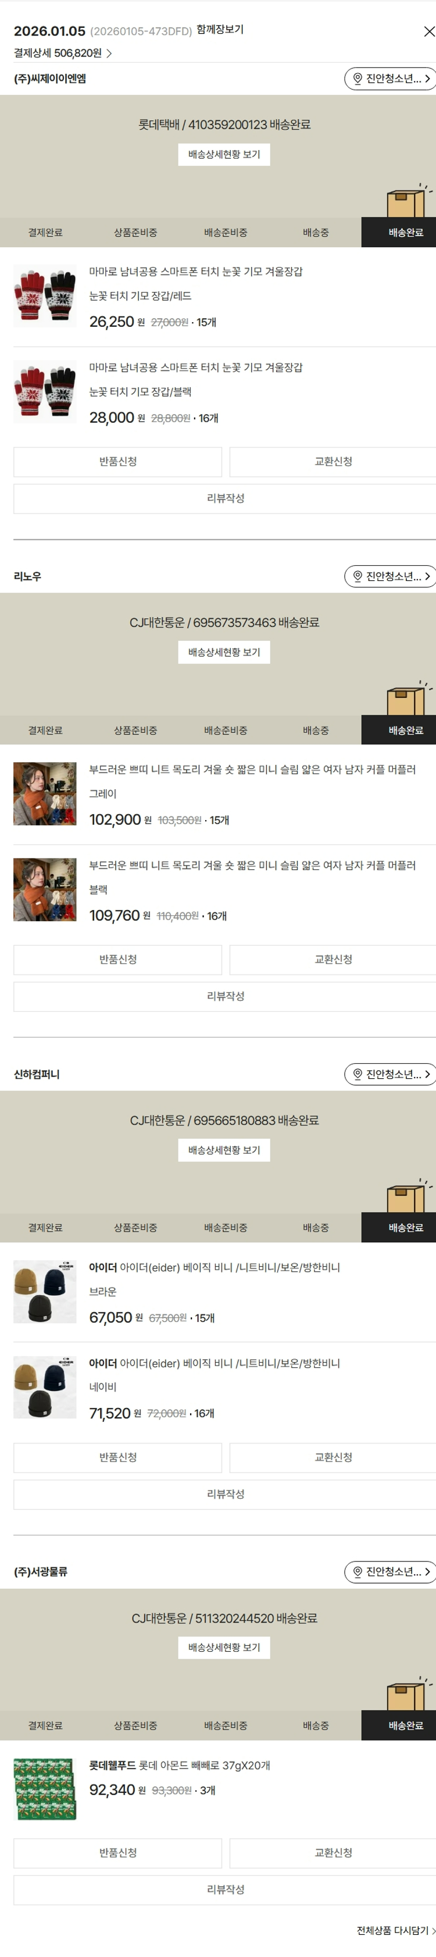Open 아이더 브라운 beanie thumbnail
Viewport: 436px width, 1957px height.
45,1292
